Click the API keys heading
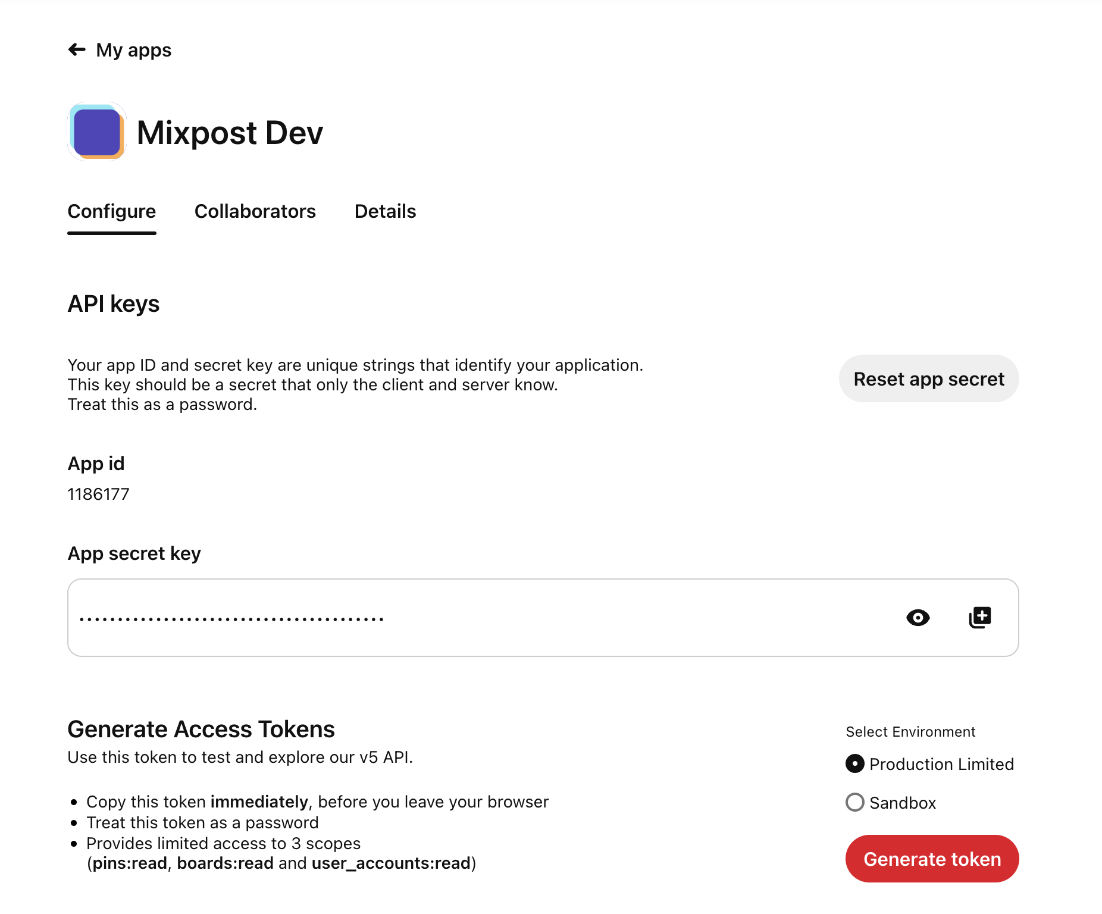 coord(114,304)
